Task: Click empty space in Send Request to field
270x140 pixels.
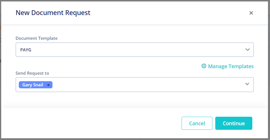Action: 148,85
